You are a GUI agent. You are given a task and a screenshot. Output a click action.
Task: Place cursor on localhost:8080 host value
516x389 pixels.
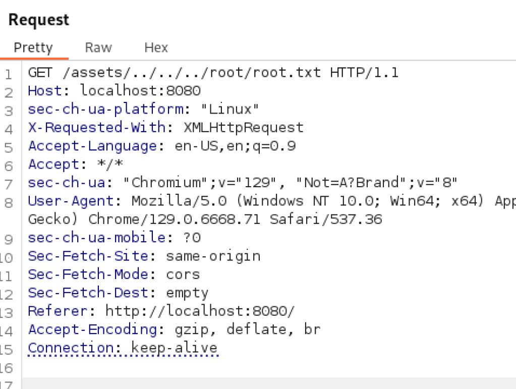141,90
